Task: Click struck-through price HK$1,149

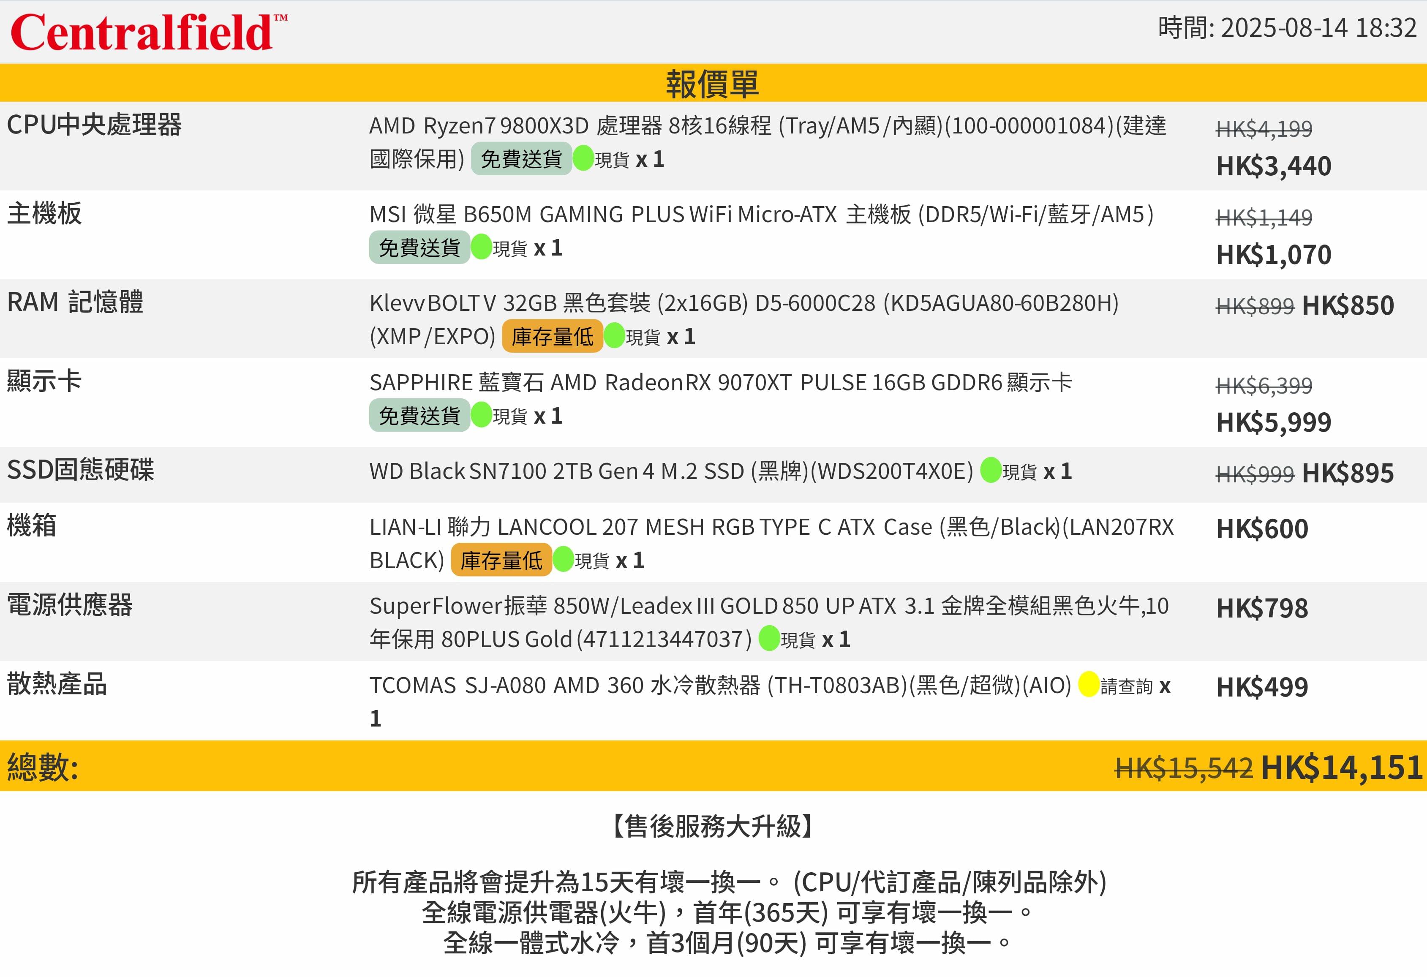Action: click(1264, 217)
